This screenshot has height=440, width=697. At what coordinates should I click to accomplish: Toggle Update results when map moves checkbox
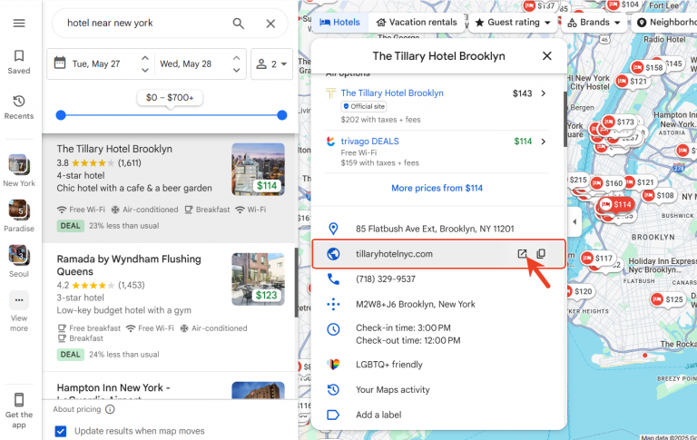(61, 431)
